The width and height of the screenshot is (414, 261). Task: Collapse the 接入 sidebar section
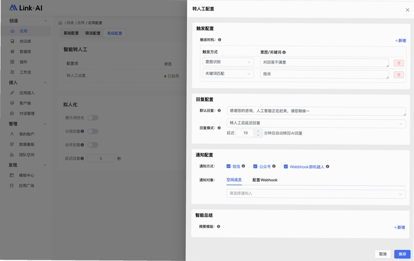[46, 83]
